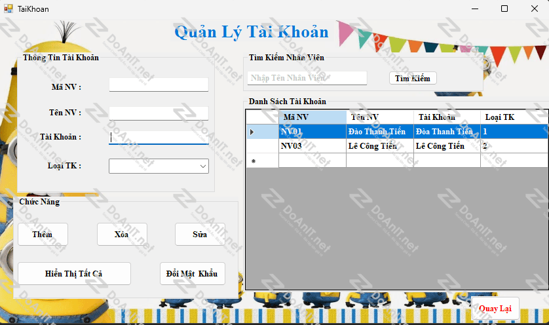Close the TaiKhoan window
Image resolution: width=549 pixels, height=325 pixels.
pos(535,9)
